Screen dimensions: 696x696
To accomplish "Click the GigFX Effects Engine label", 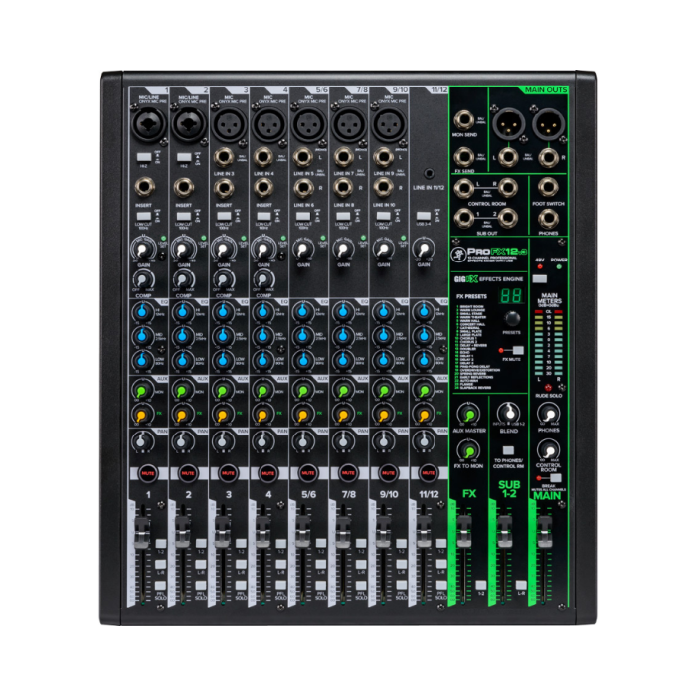I will [x=489, y=279].
